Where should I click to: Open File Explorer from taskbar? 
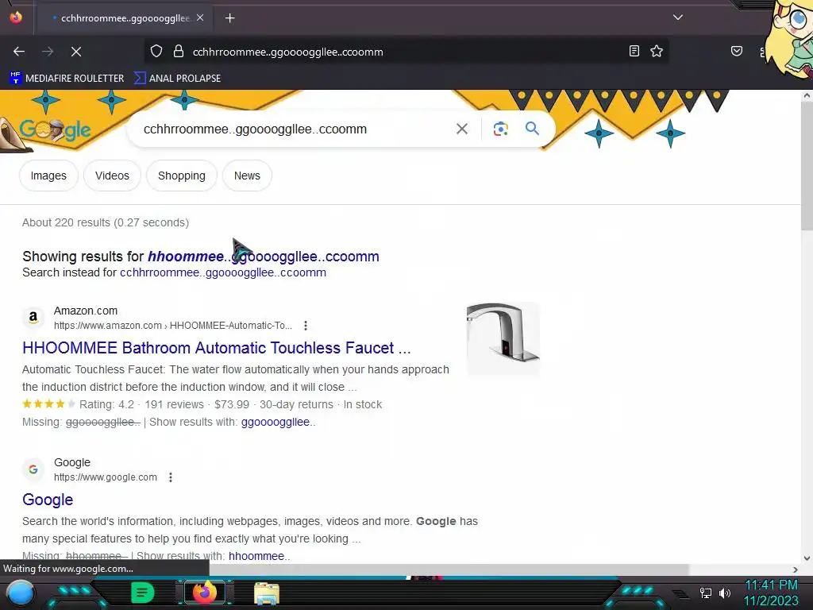click(x=267, y=593)
